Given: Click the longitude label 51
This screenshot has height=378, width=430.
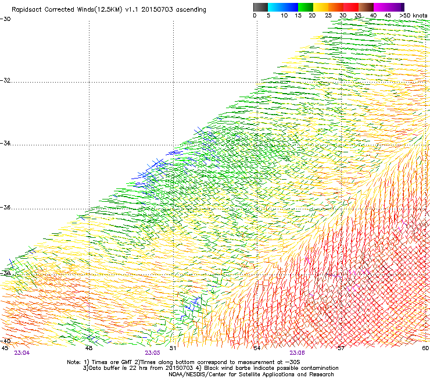Looking at the screenshot, I should pos(173,348).
